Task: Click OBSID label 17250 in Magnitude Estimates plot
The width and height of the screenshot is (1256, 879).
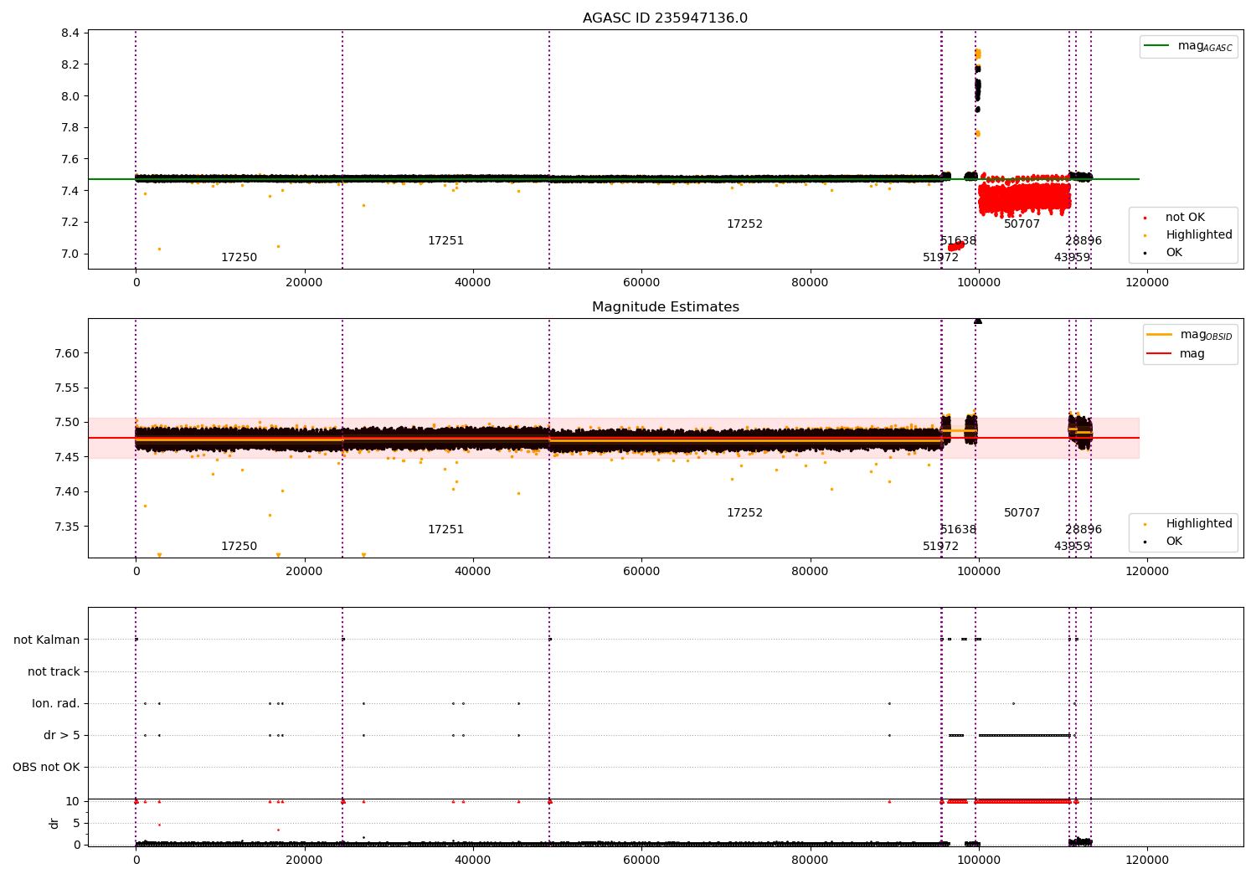Action: click(x=239, y=547)
